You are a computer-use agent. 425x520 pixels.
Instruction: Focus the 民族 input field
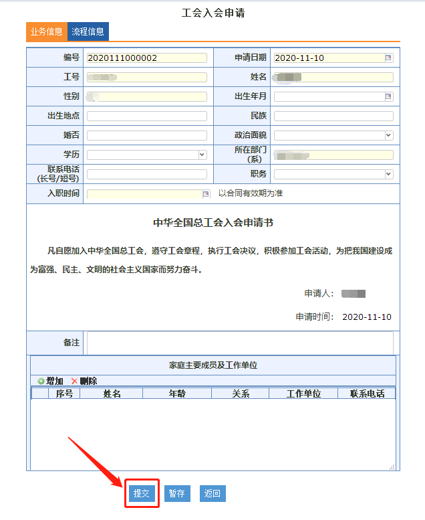pyautogui.click(x=333, y=116)
